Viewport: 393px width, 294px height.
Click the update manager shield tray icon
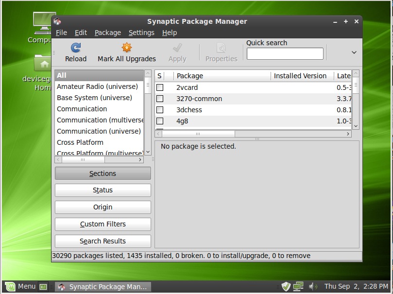(x=286, y=286)
